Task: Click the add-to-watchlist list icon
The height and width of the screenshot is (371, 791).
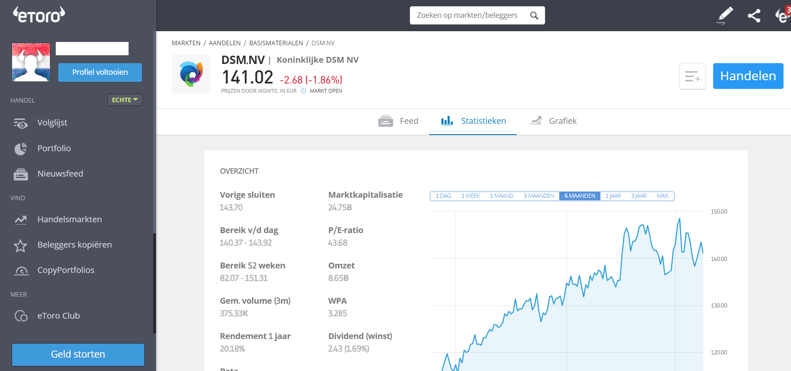Action: (x=692, y=76)
